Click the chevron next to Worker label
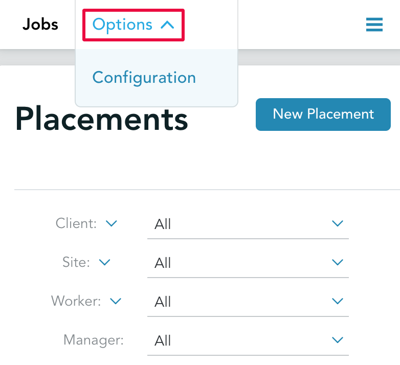The image size is (400, 365). pos(116,301)
